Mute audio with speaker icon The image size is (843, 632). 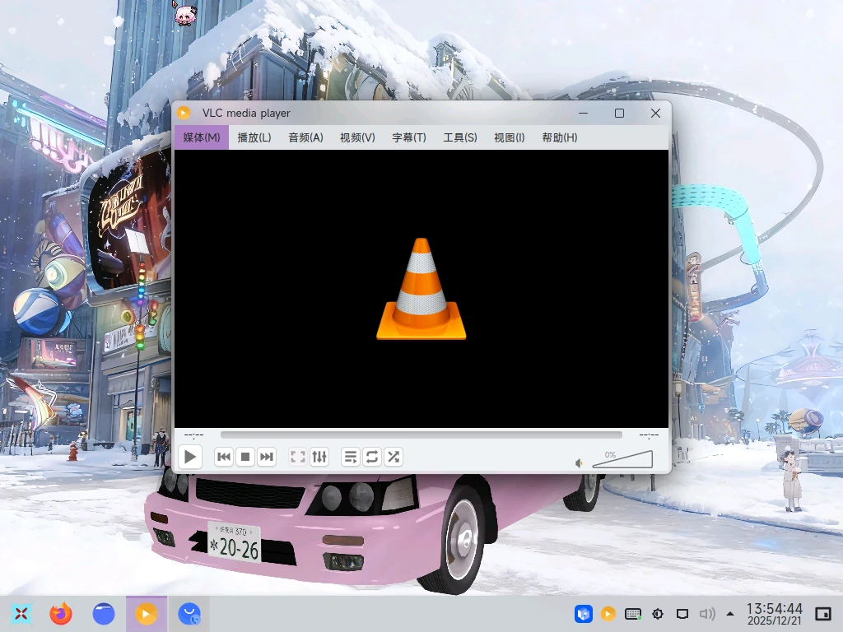tap(579, 462)
